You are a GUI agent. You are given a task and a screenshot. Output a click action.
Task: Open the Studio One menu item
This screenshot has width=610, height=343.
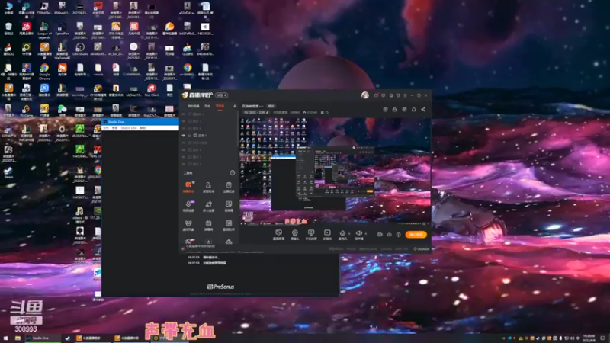pyautogui.click(x=128, y=128)
